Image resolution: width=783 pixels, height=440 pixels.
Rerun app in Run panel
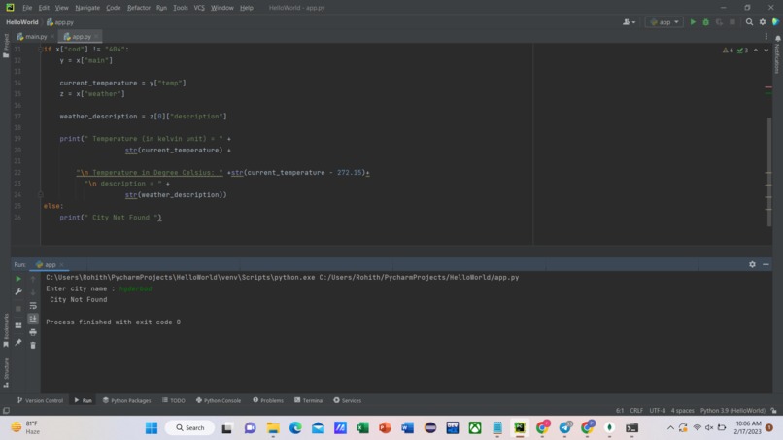(x=18, y=279)
